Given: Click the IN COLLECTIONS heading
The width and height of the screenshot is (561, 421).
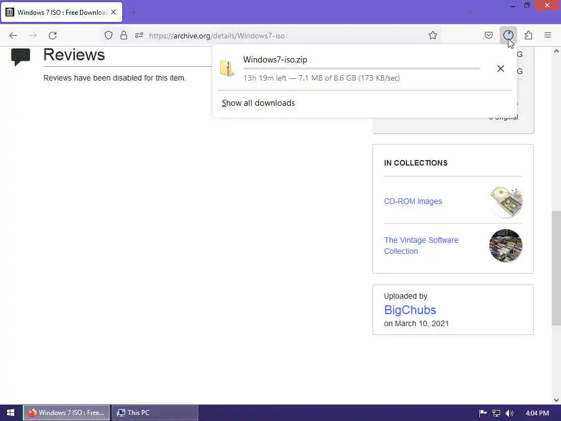Looking at the screenshot, I should [x=416, y=163].
